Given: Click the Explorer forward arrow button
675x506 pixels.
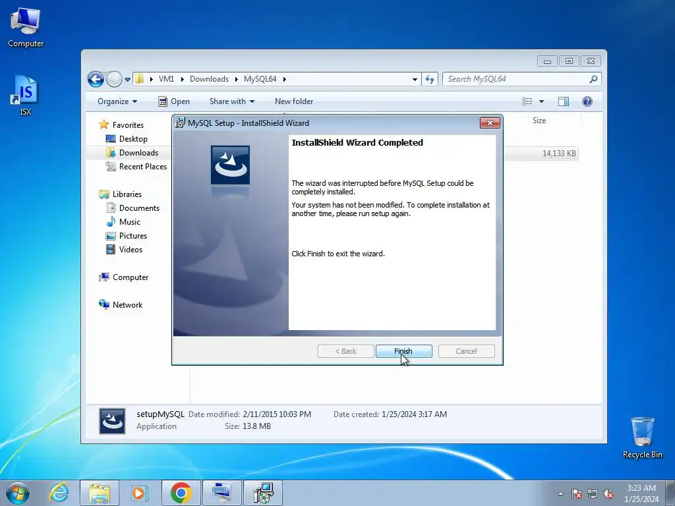Looking at the screenshot, I should (114, 79).
